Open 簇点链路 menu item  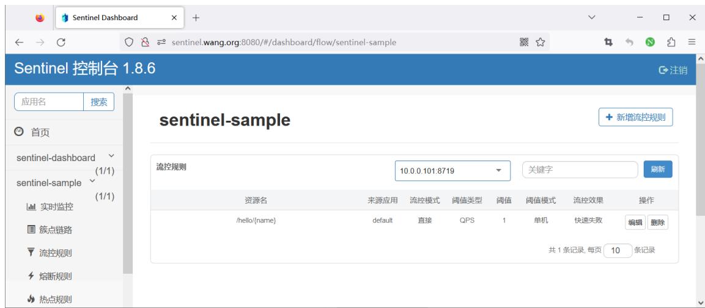point(56,230)
